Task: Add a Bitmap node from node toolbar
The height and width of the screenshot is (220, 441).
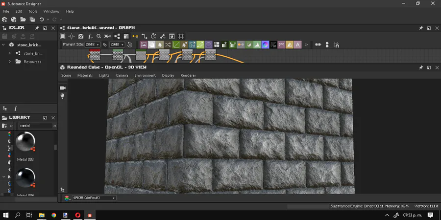Action: [x=144, y=44]
